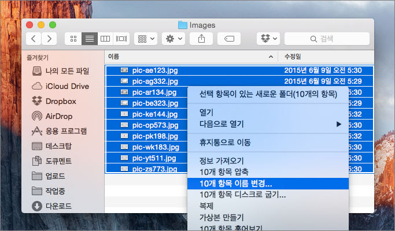Screen dimensions: 395x231
Task: Click the Images folder title icon
Action: pos(183,25)
